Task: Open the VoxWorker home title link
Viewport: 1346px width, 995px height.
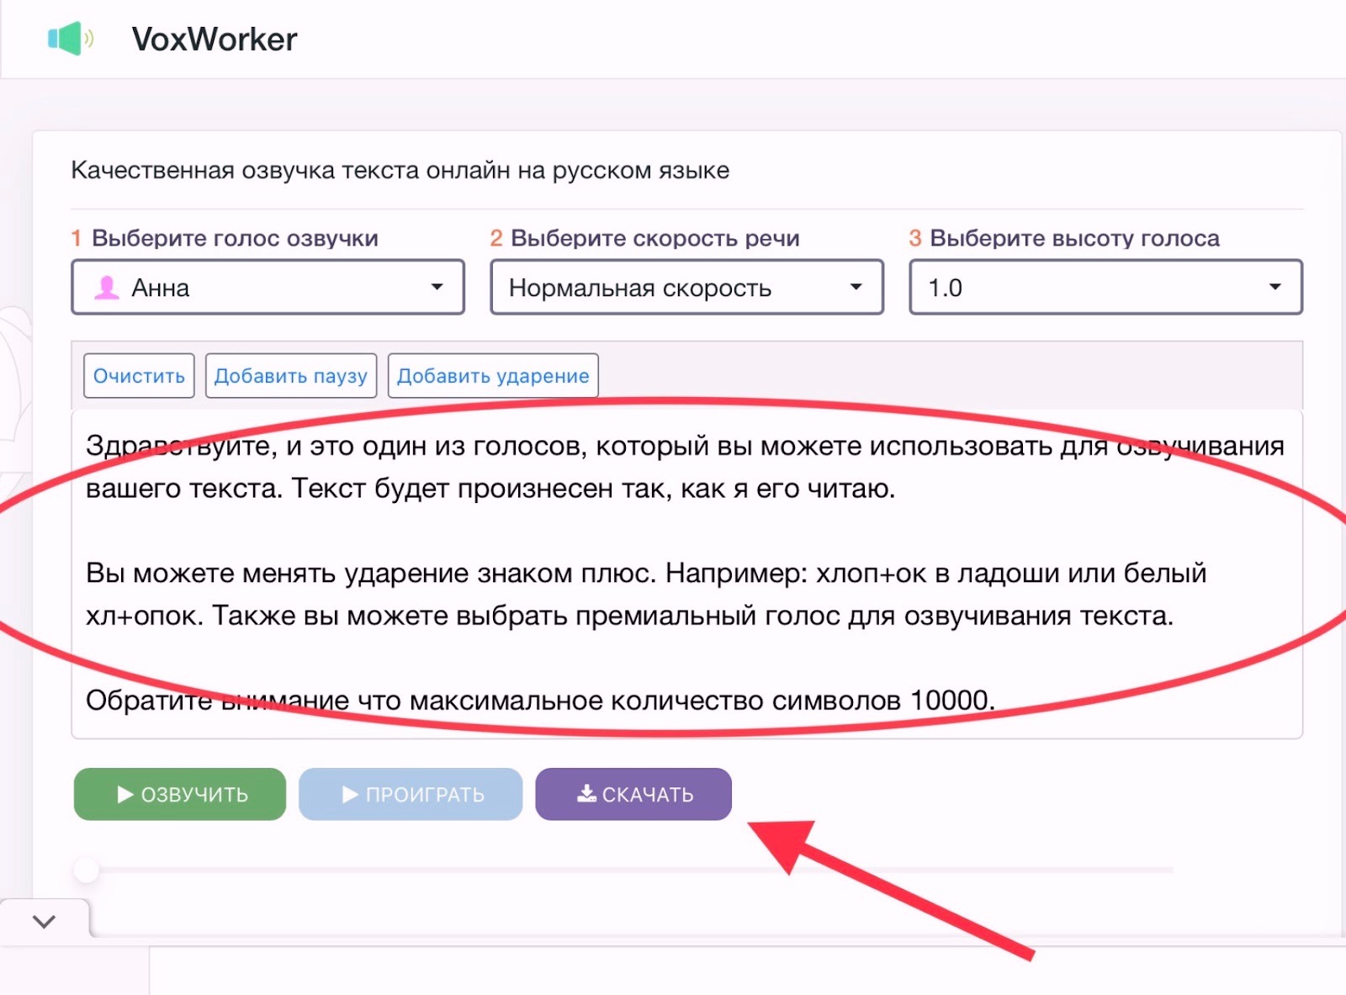Action: point(215,40)
